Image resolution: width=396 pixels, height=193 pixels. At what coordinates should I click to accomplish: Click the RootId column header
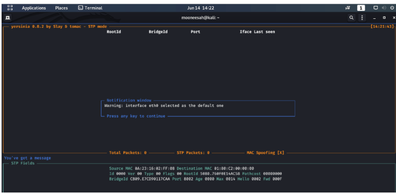point(114,32)
